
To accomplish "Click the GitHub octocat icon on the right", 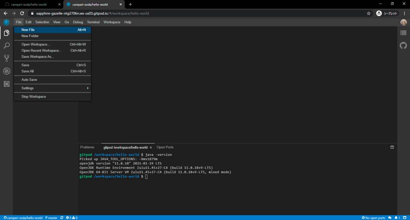I will (x=403, y=45).
